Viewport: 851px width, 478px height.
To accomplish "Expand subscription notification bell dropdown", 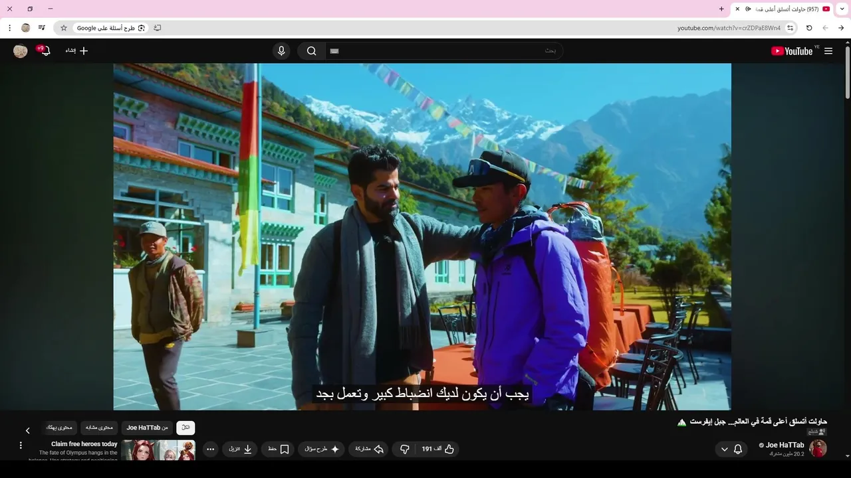I will click(731, 449).
